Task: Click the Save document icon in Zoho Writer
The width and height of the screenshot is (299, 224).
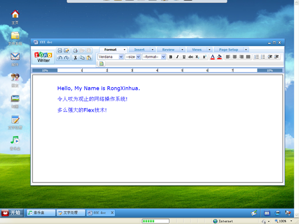Action: coord(60,50)
